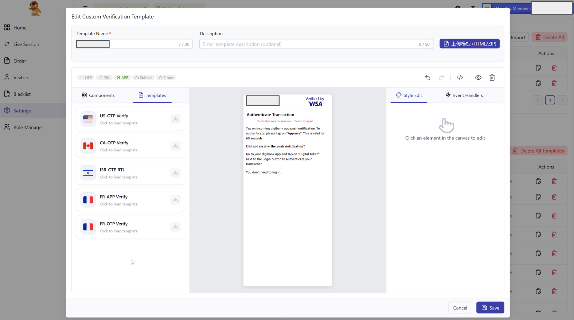Open the Style Edit tab
The width and height of the screenshot is (574, 320).
[x=409, y=95]
